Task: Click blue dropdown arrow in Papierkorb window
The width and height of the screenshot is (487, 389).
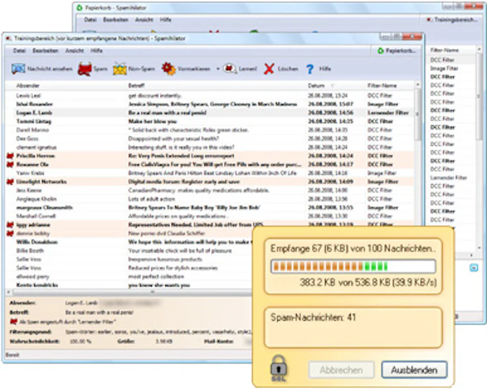Action: [x=474, y=267]
